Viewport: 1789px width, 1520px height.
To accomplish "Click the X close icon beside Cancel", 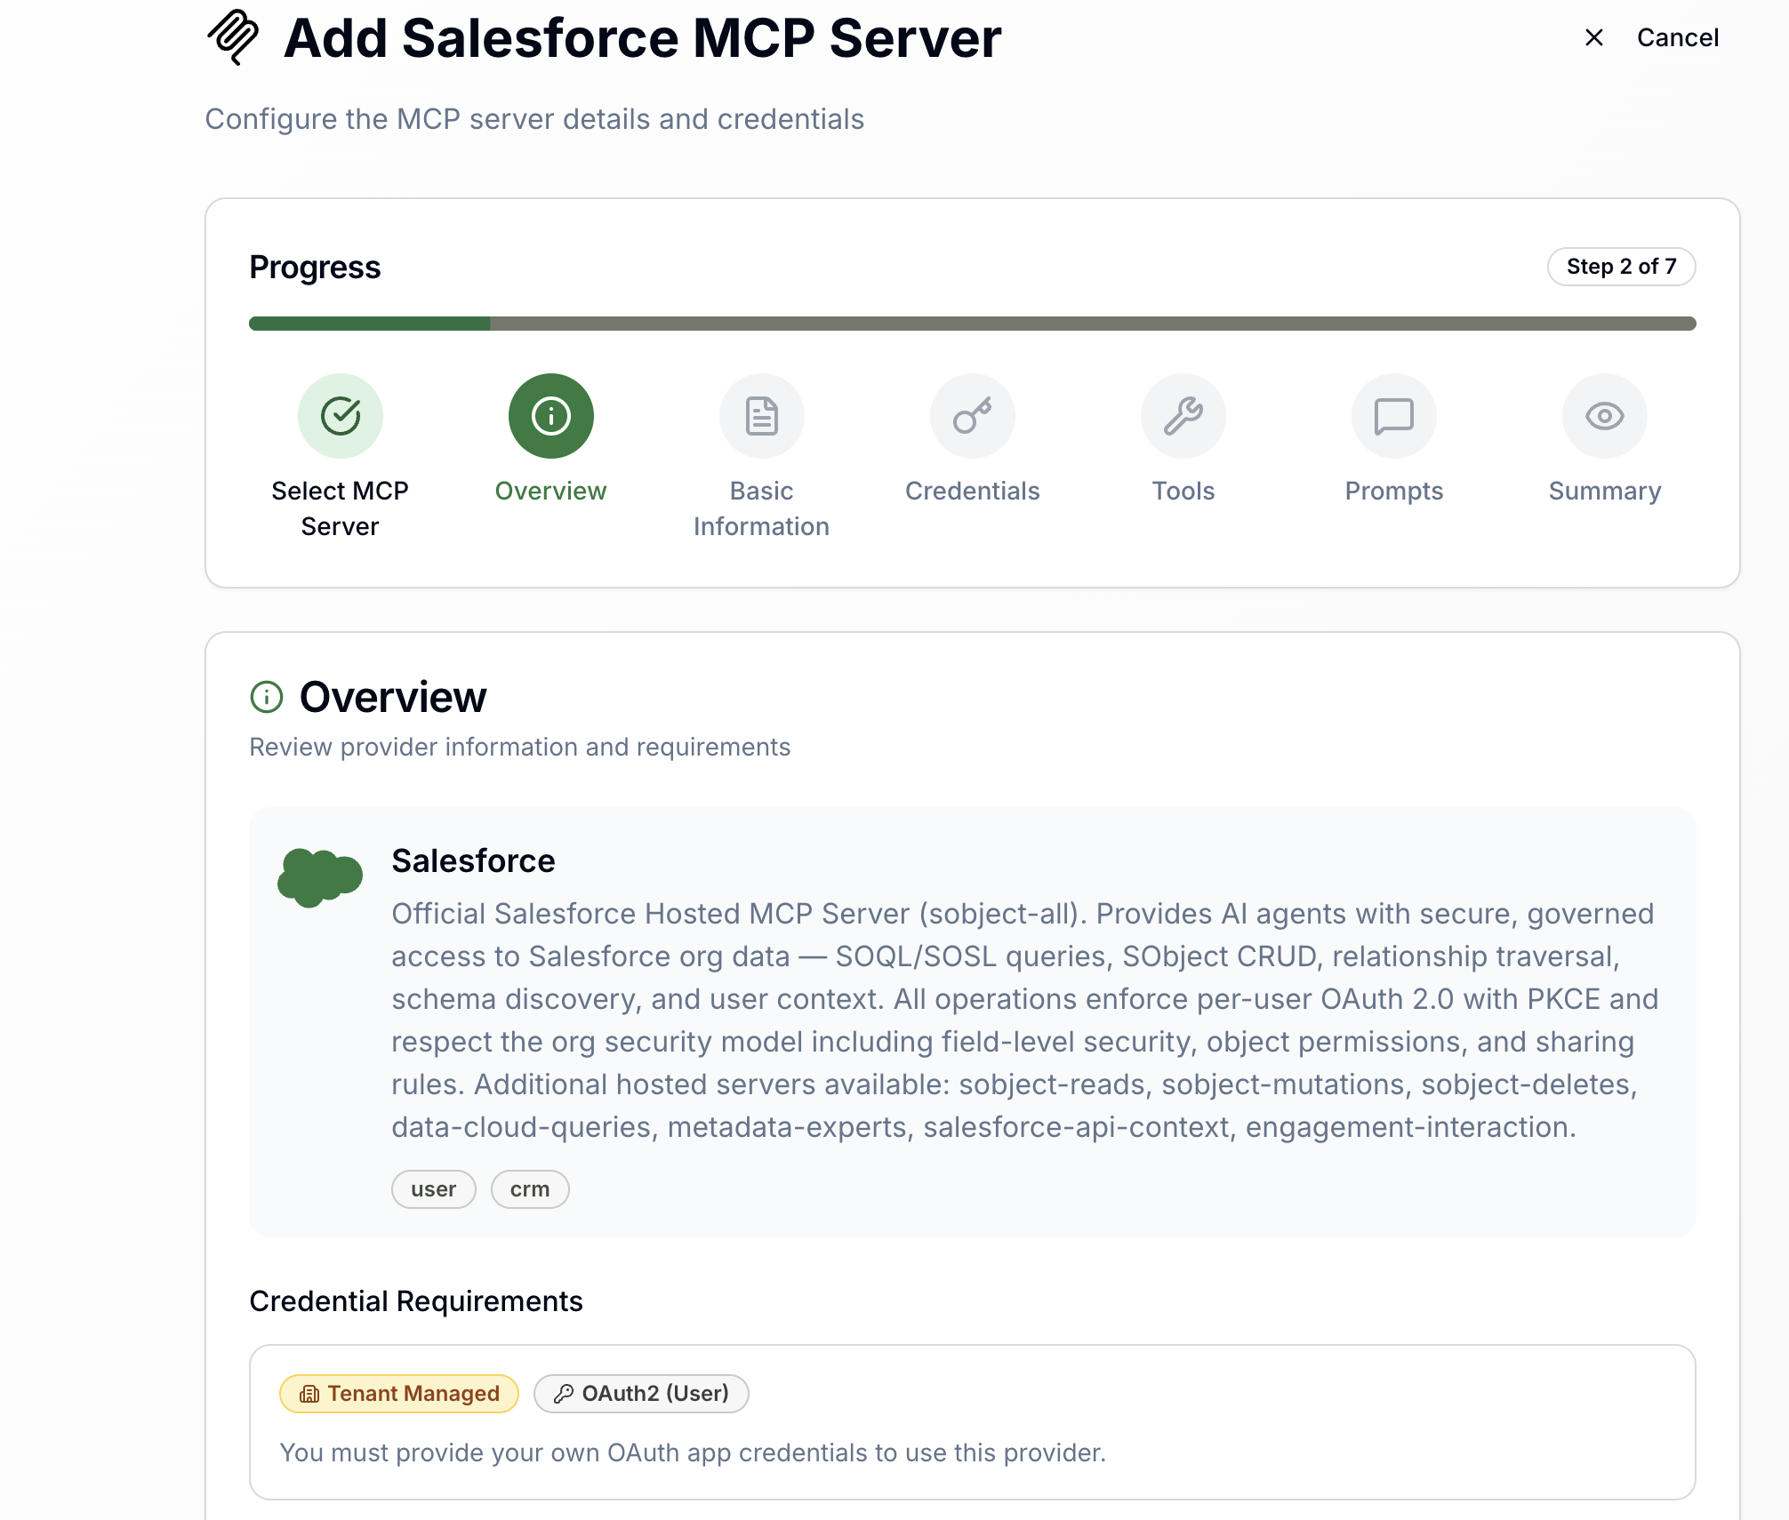I will tap(1594, 37).
